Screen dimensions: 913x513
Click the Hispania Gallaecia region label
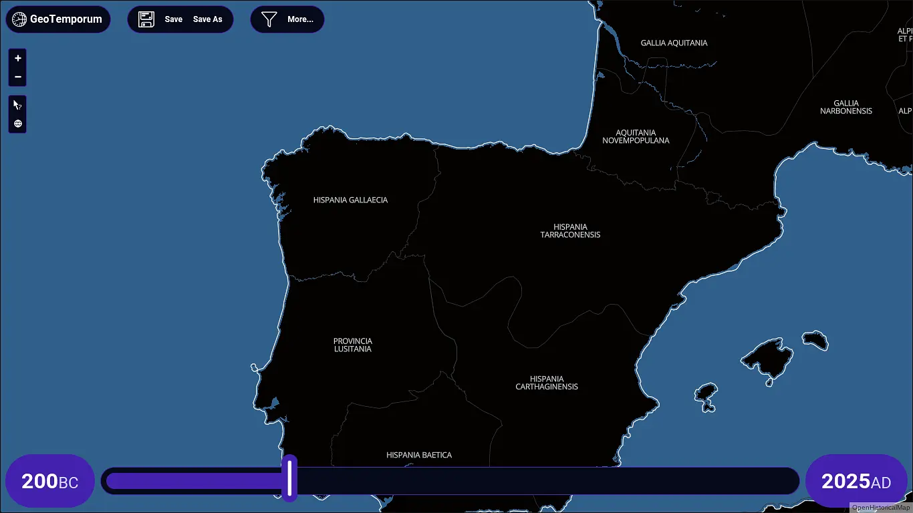[350, 200]
